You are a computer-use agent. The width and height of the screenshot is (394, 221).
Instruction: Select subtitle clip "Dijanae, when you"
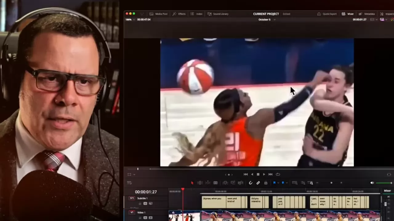214,202
